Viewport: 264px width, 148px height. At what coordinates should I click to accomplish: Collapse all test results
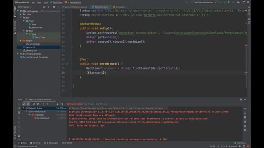[48, 104]
